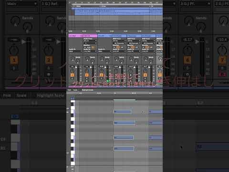Image resolution: width=229 pixels, height=172 pixels.
Task: Click track 3 pan knob
Action: pos(101,70)
